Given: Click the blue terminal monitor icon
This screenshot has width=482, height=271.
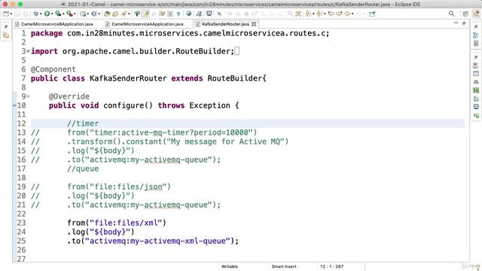Looking at the screenshot, I should click(x=209, y=14).
